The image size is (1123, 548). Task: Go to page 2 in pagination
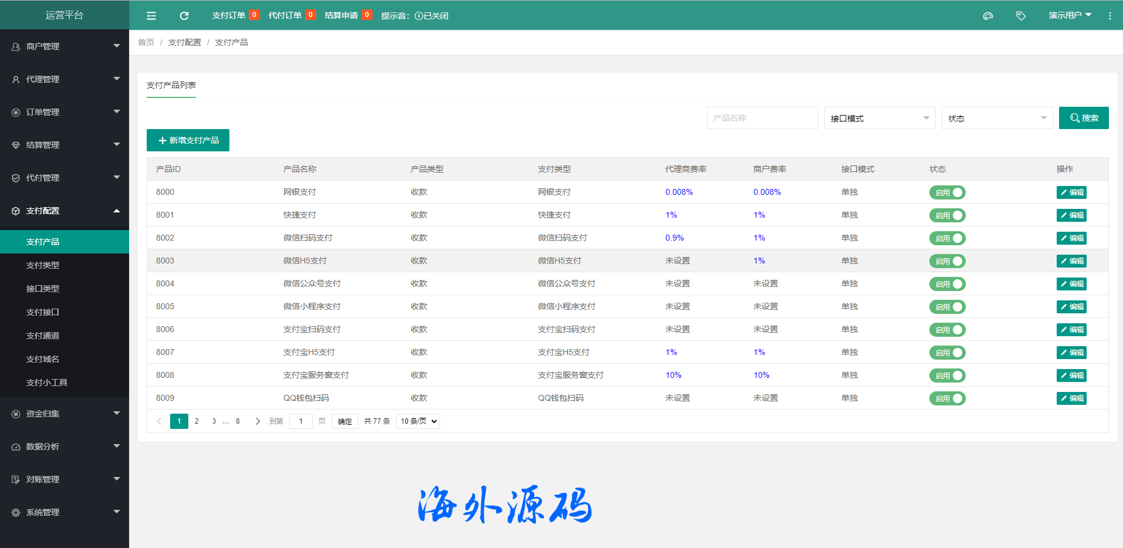[197, 421]
